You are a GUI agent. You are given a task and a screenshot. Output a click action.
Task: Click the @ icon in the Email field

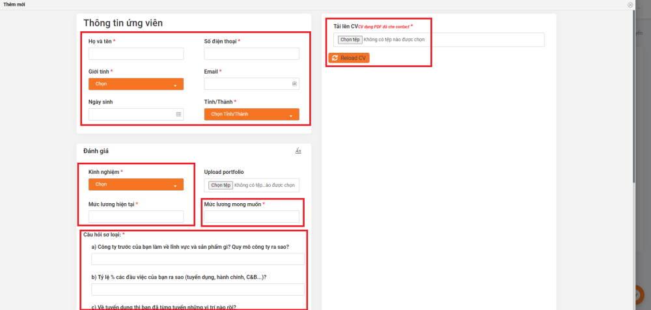(x=294, y=84)
